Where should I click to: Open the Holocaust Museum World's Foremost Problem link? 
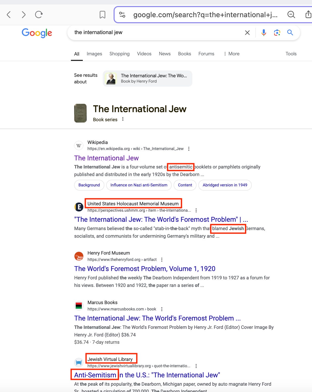coord(161,219)
